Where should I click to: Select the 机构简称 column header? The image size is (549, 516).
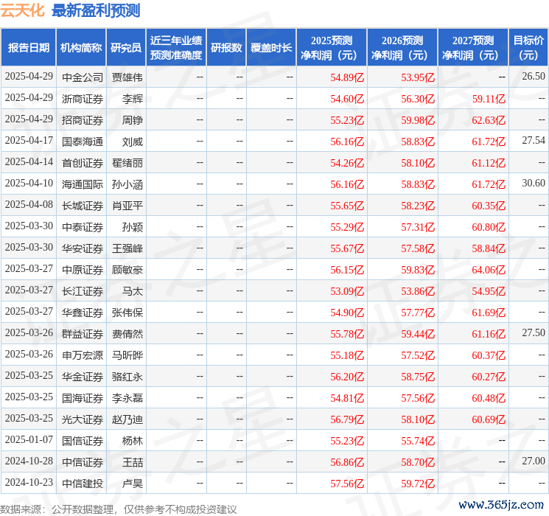click(x=81, y=48)
